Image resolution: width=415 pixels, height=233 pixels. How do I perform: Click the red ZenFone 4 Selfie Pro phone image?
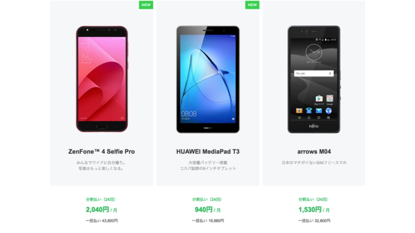click(102, 79)
